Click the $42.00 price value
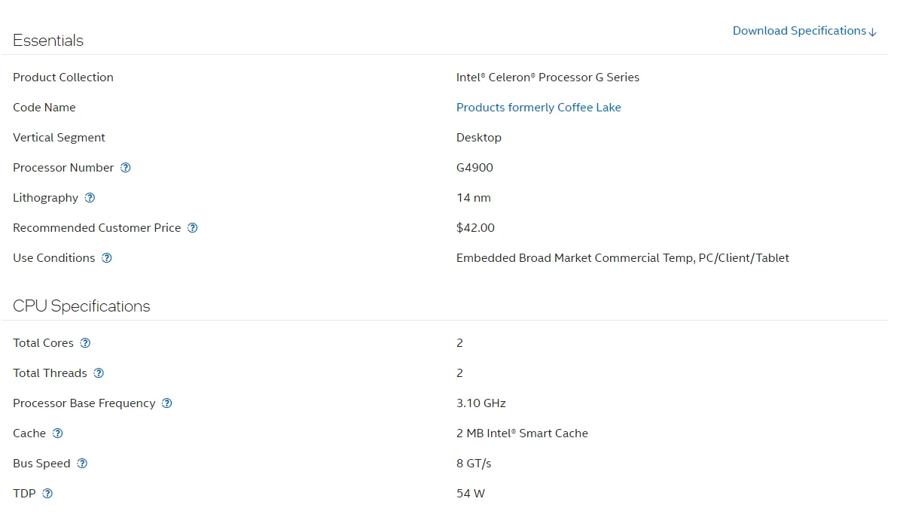The height and width of the screenshot is (517, 903). (x=475, y=228)
